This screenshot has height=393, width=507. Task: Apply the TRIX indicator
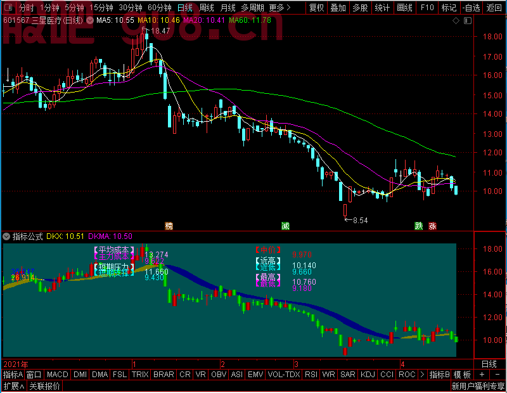[140, 374]
